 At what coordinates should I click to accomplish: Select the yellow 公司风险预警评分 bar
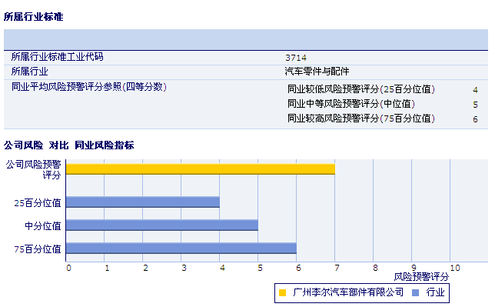pos(201,169)
